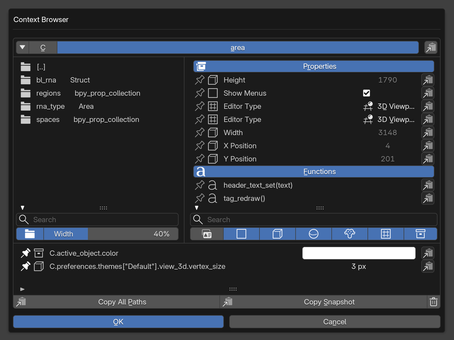Collapse Functions section header

314,172
